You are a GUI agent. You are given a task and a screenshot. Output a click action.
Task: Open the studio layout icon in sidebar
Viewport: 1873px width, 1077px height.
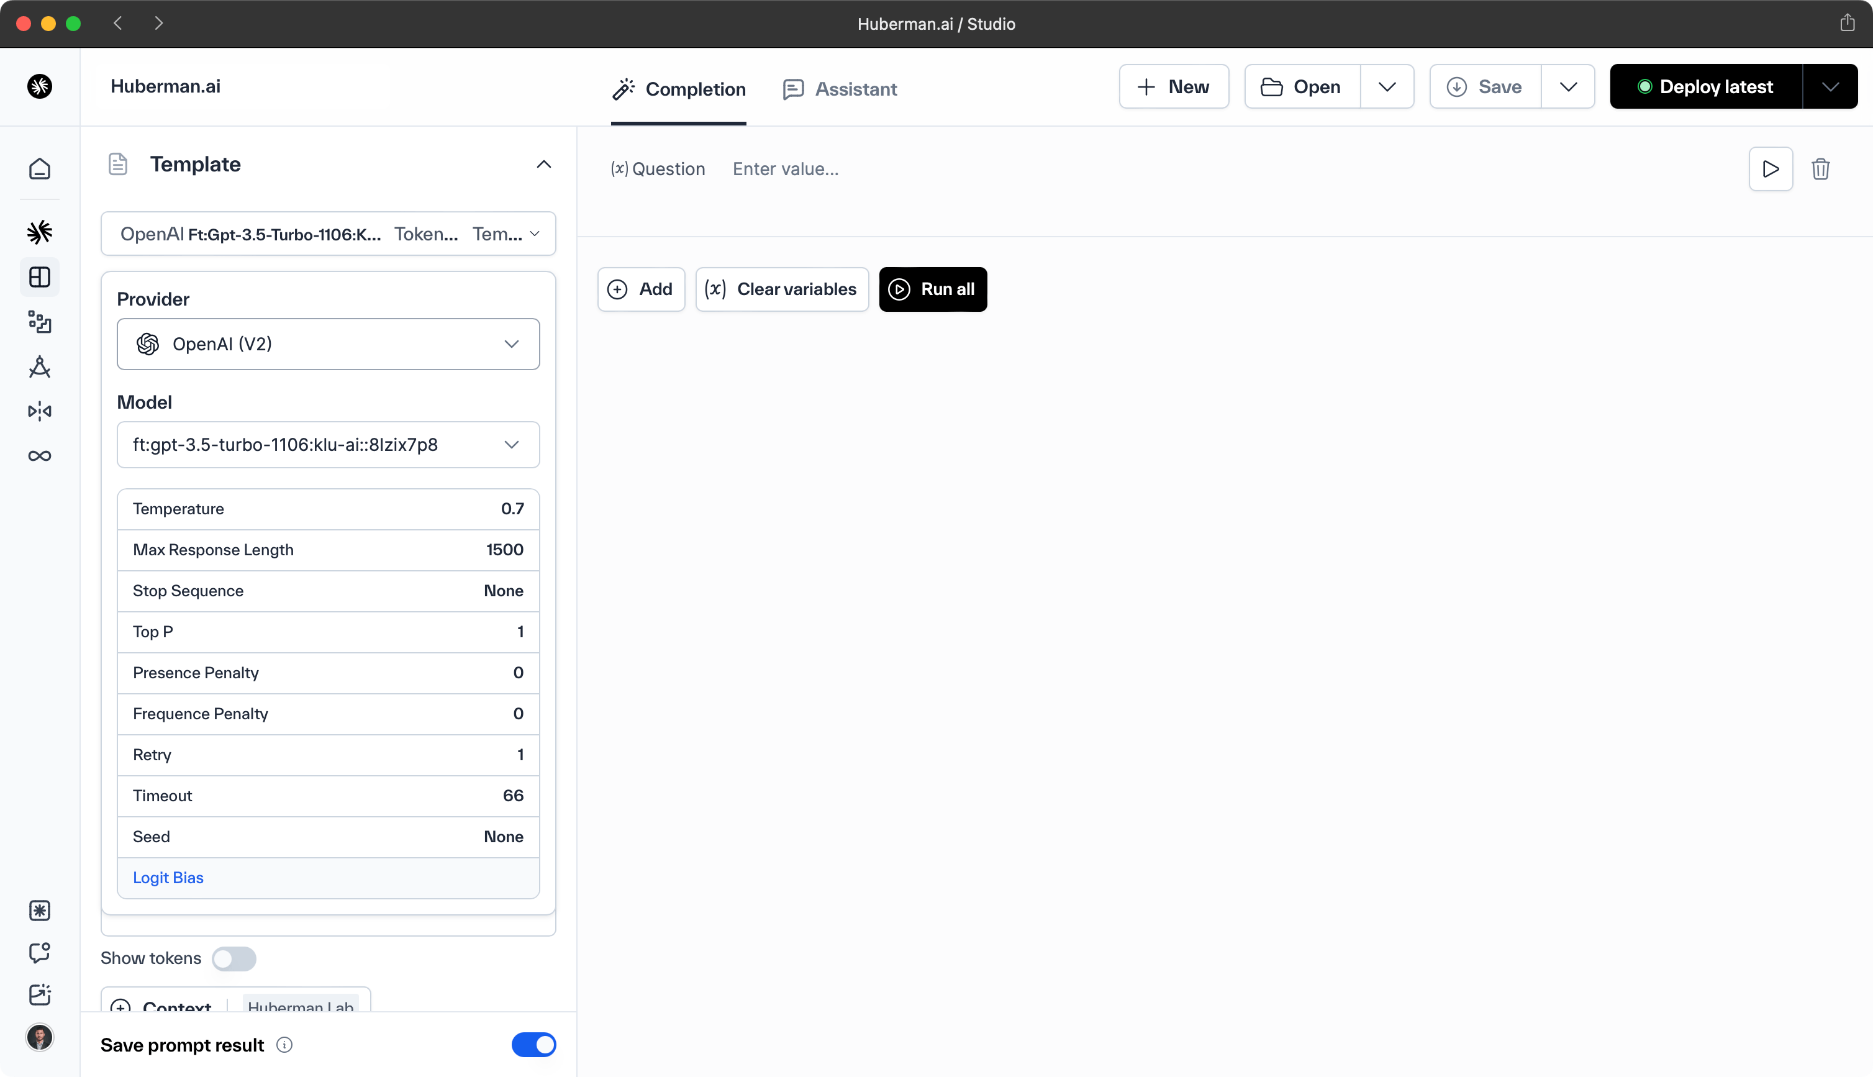click(x=40, y=278)
